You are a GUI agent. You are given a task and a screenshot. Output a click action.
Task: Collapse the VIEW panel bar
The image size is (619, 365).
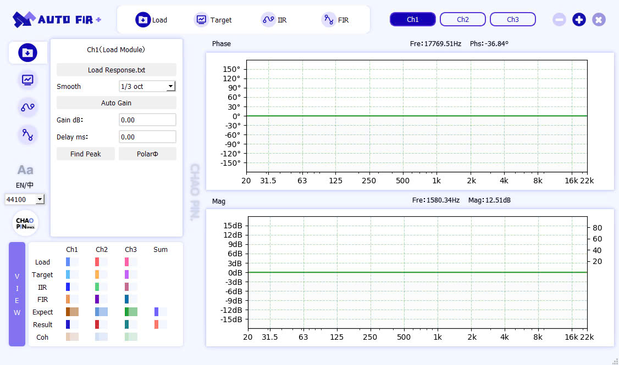(17, 294)
